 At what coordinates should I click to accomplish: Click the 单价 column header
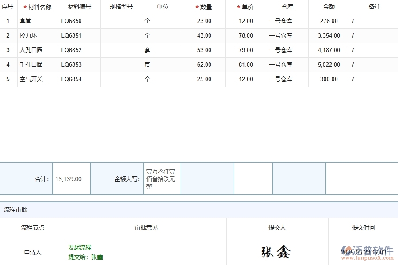pos(246,7)
